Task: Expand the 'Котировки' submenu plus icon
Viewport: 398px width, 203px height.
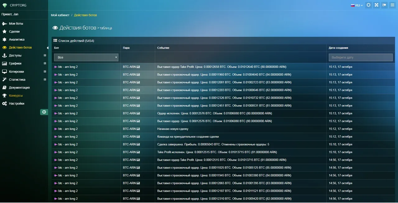Action: [x=45, y=72]
